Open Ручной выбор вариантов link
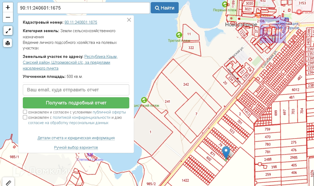Viewport: 314px width, 186px height. coord(76,147)
